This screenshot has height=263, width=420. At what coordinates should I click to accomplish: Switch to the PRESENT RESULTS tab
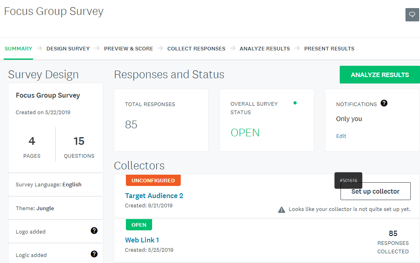329,48
